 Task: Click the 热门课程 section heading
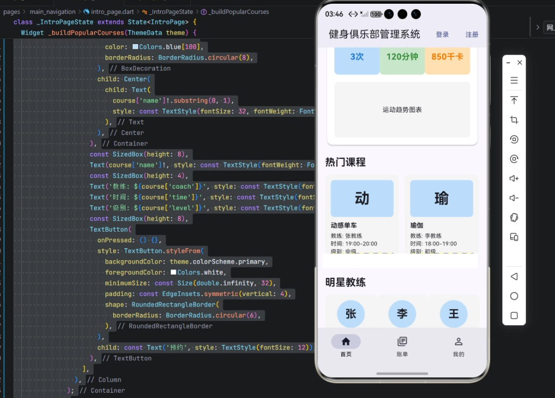(x=346, y=162)
